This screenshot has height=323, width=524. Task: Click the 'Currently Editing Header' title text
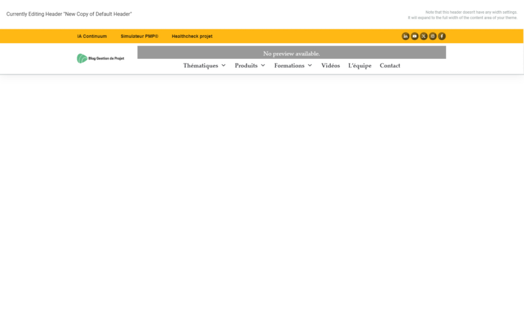click(69, 14)
